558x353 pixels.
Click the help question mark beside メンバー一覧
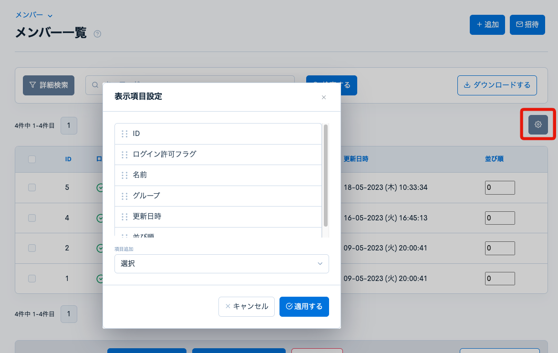[97, 34]
